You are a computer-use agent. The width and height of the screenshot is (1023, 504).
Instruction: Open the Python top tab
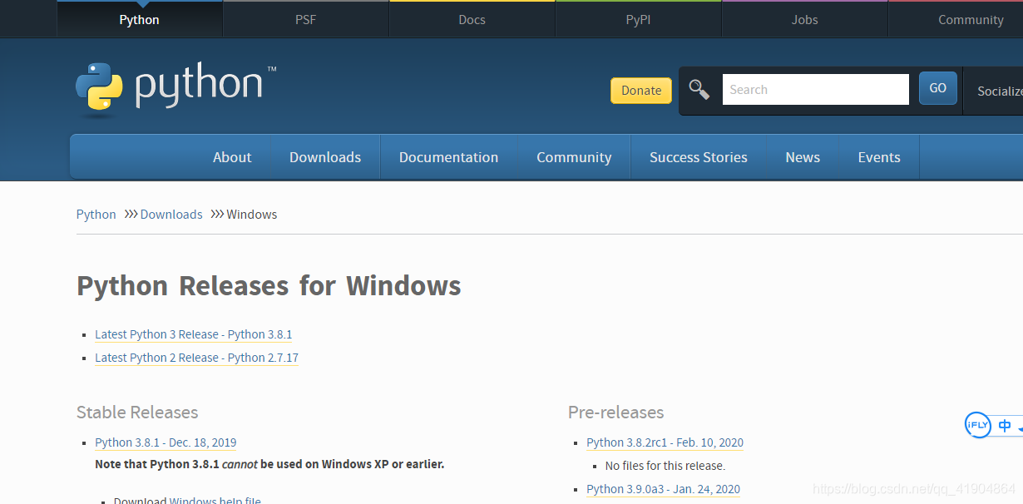click(139, 19)
